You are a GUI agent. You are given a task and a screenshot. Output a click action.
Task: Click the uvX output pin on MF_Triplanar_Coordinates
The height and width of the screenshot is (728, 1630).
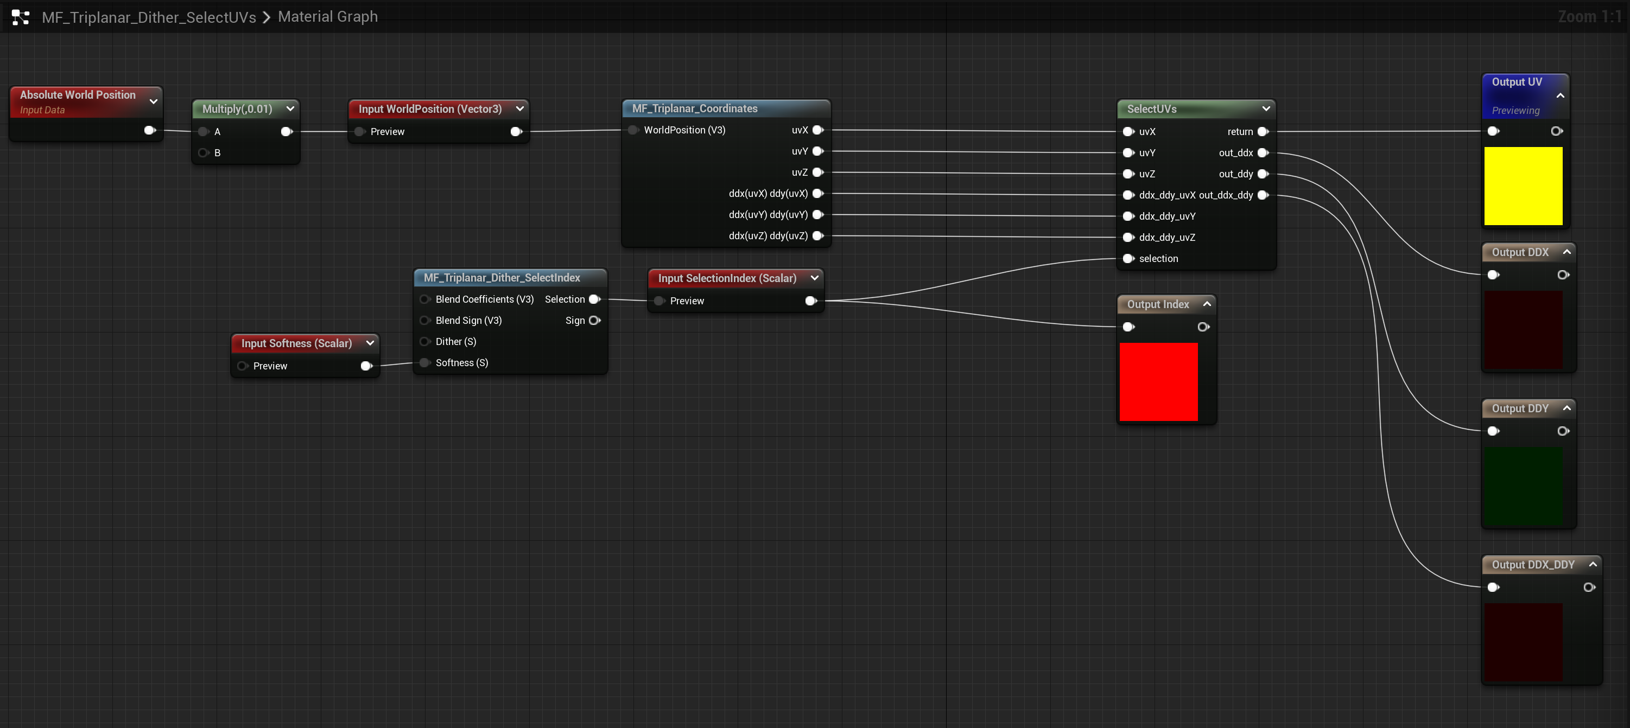click(x=818, y=130)
